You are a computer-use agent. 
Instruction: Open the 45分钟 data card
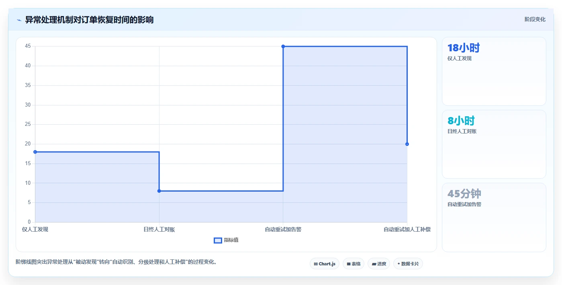pyautogui.click(x=494, y=218)
